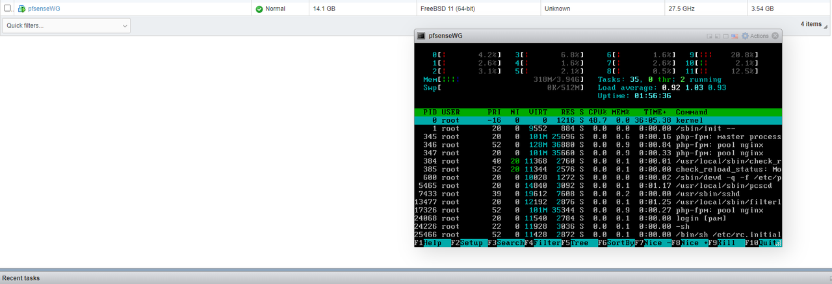Select the /bin/sh /etc/rc.initial row
The height and width of the screenshot is (284, 832).
[598, 234]
